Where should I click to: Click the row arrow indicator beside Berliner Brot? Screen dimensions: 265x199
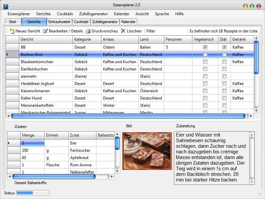click(x=7, y=55)
